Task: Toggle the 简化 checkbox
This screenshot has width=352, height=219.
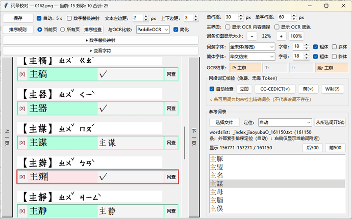Action: tap(176, 30)
